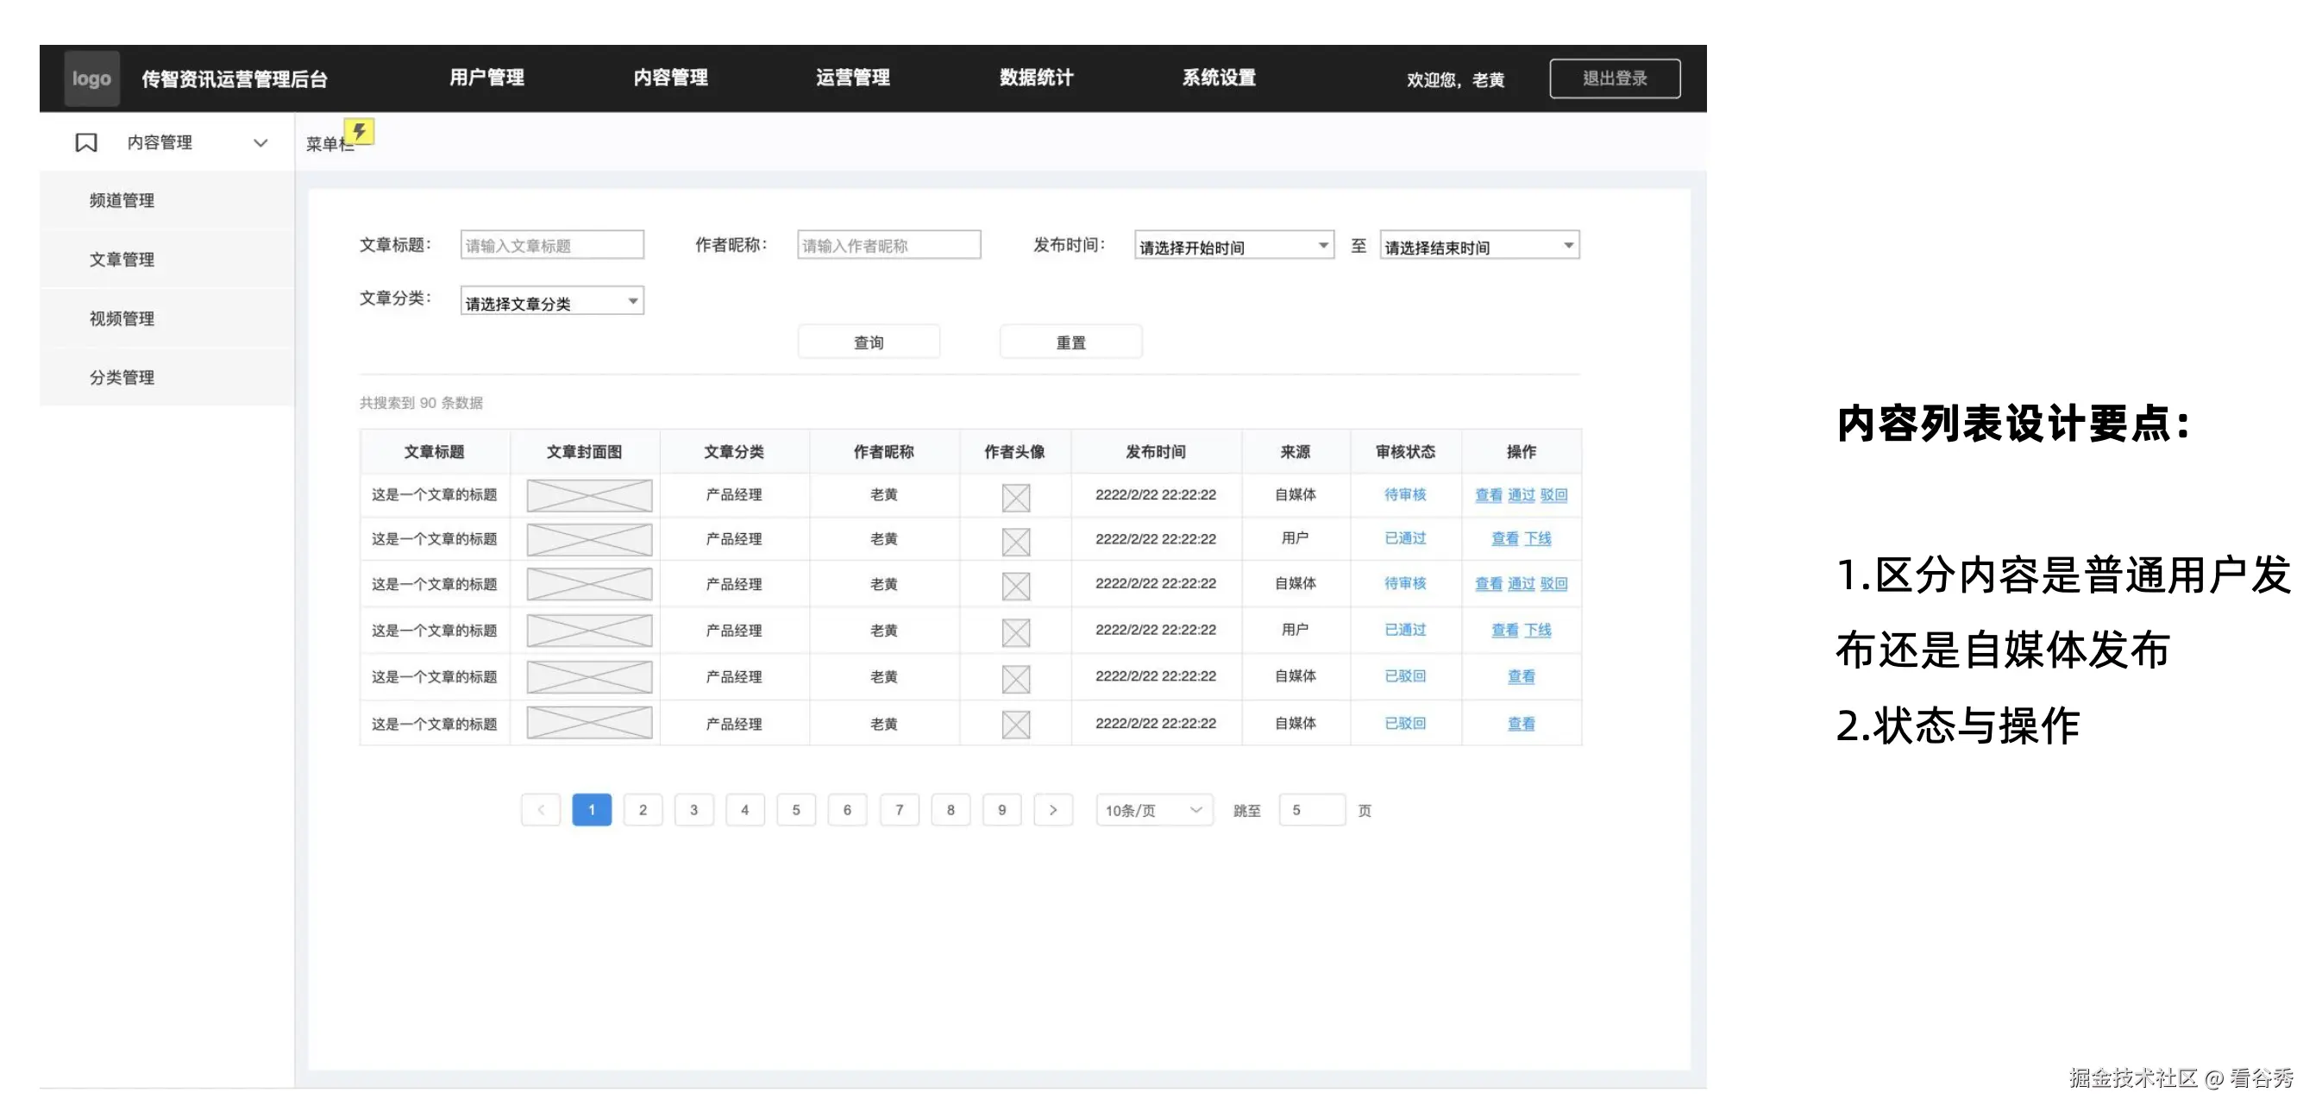Collapse the 内容管理 sidebar section
The width and height of the screenshot is (2322, 1118).
pyautogui.click(x=260, y=142)
